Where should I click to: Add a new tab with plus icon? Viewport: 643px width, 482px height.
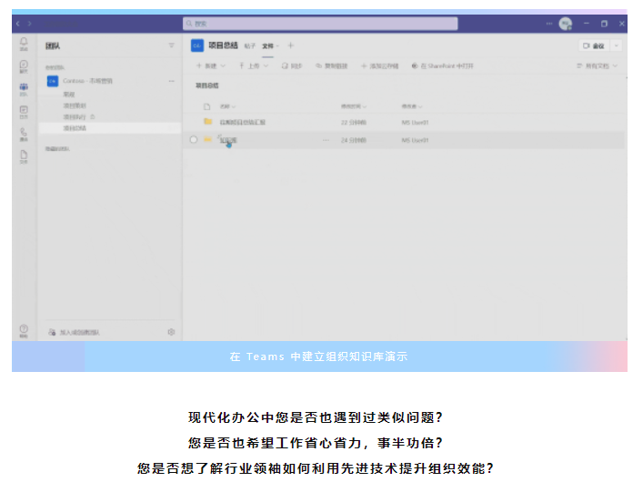pos(291,45)
